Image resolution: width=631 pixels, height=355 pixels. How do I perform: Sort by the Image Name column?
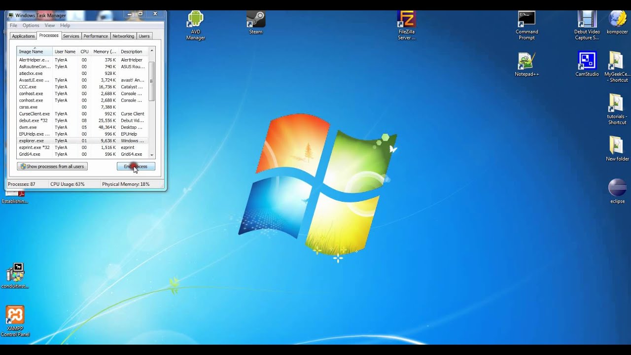35,51
